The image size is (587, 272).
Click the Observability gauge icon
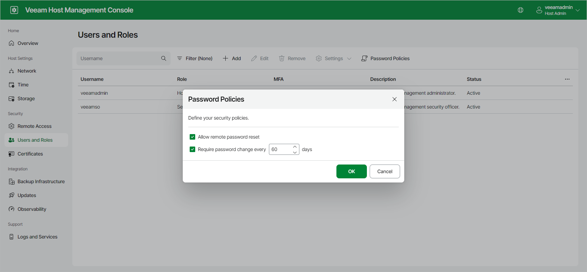11,209
